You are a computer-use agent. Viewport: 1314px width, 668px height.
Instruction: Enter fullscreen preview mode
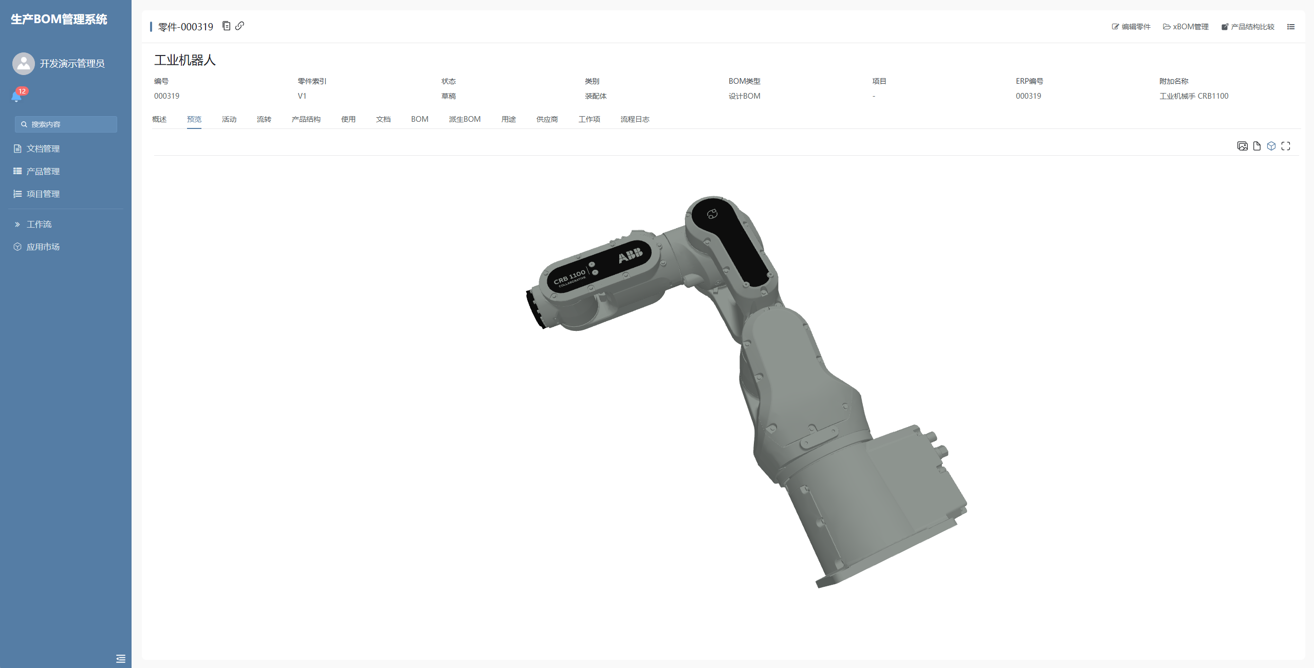1285,146
